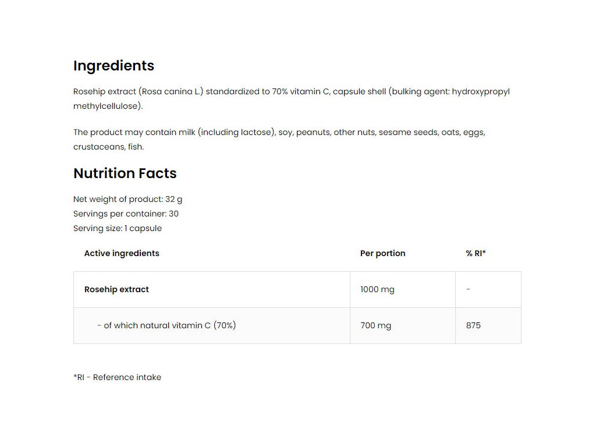Click the hydroxypropyl text in ingredients
596x447 pixels.
click(x=481, y=92)
